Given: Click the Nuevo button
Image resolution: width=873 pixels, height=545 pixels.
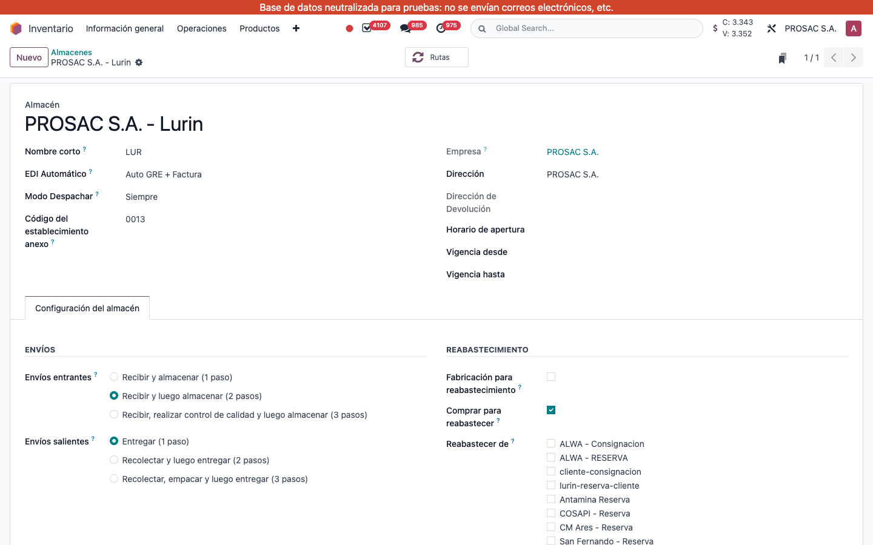Looking at the screenshot, I should tap(29, 58).
